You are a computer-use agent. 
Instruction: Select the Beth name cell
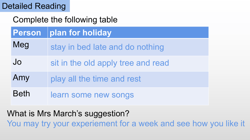pos(29,96)
